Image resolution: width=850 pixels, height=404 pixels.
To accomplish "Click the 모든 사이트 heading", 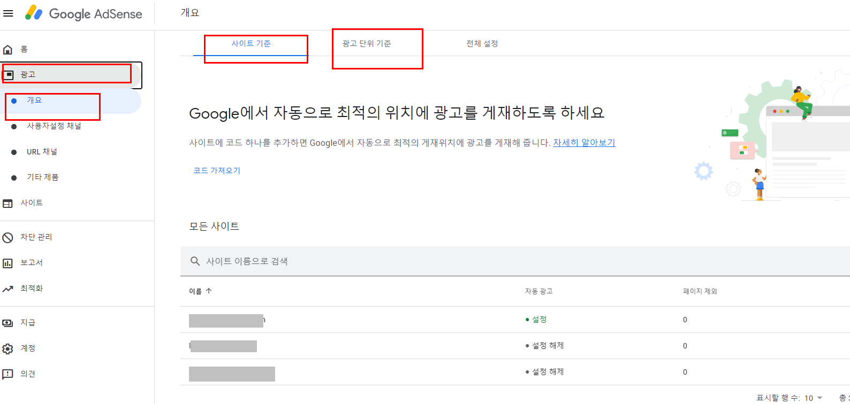I will (214, 226).
